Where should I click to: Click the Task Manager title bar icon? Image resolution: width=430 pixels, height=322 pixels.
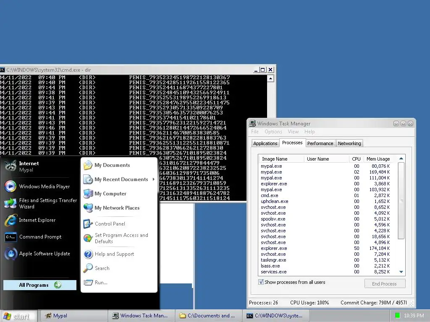[252, 124]
